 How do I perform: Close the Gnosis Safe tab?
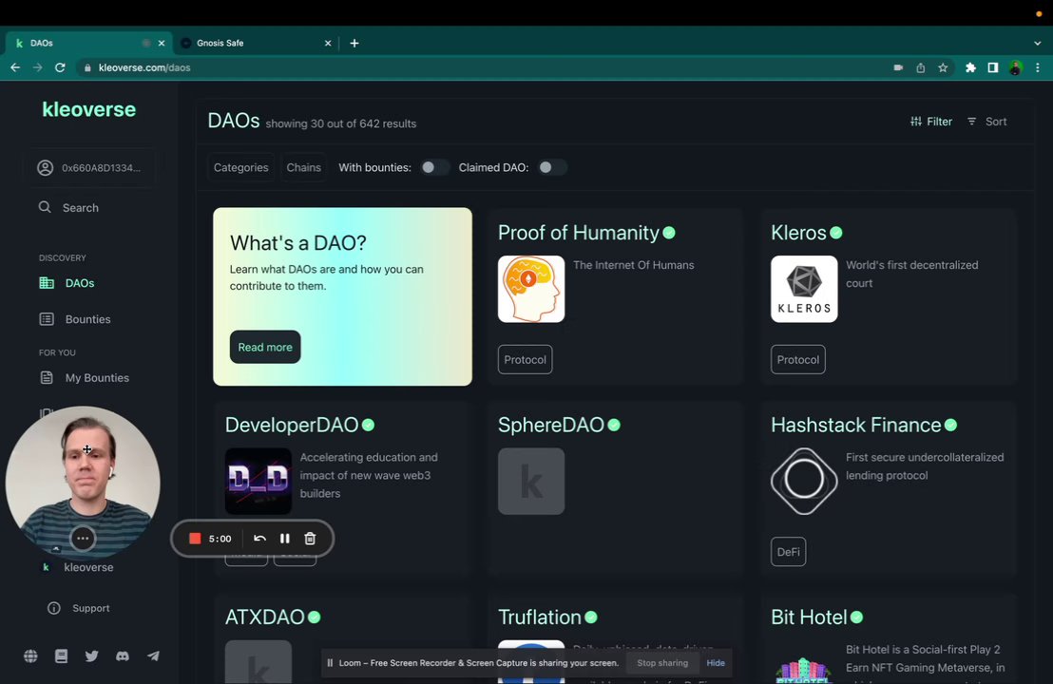click(328, 43)
